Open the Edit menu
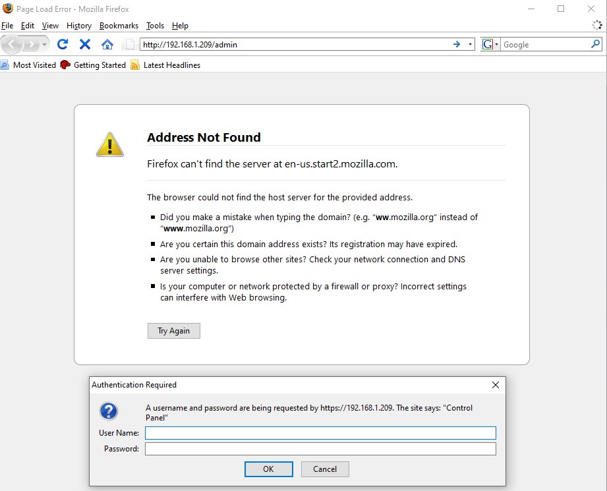The width and height of the screenshot is (607, 491). point(28,26)
